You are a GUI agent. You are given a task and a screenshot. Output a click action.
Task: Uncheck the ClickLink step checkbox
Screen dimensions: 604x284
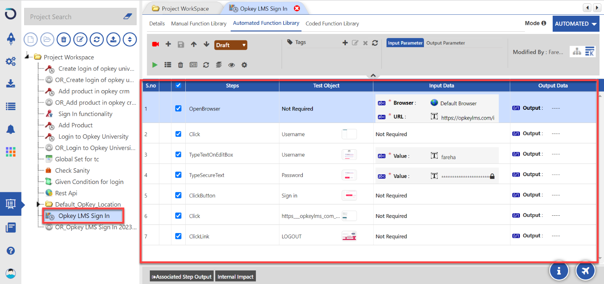coord(178,236)
